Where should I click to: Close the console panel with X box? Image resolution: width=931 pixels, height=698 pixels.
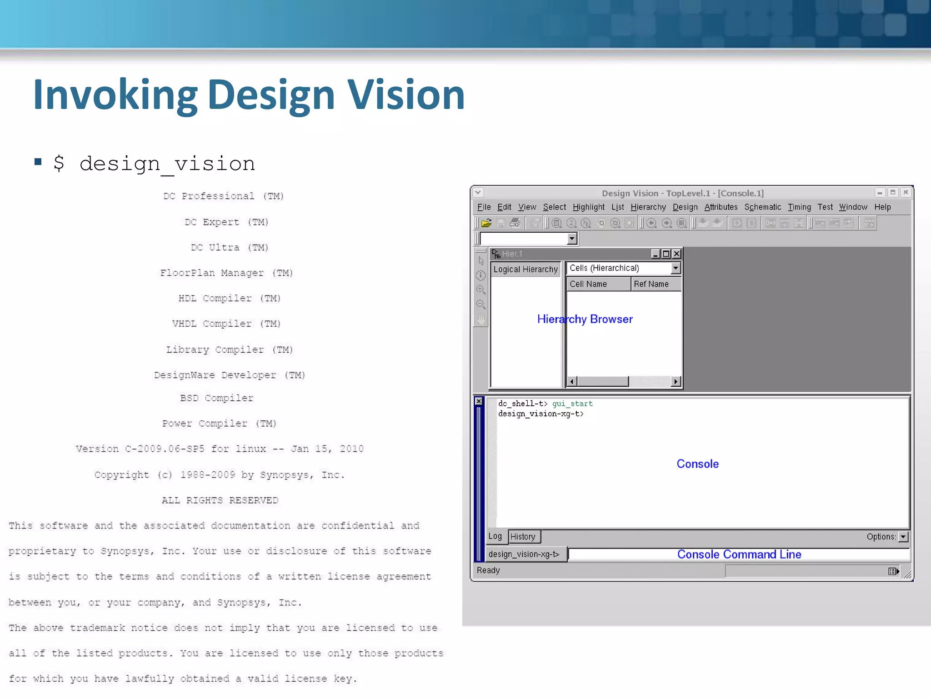[x=479, y=401]
